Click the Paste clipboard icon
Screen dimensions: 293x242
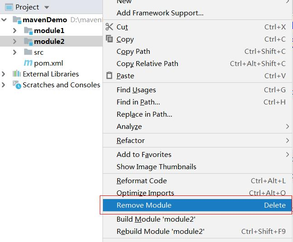(109, 76)
